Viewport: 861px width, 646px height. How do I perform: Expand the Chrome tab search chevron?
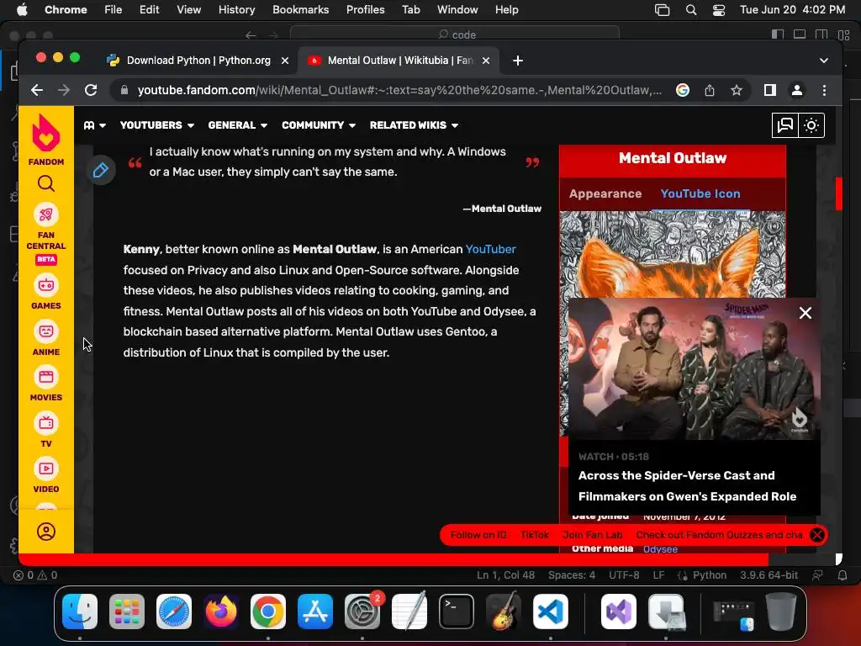pyautogui.click(x=824, y=61)
